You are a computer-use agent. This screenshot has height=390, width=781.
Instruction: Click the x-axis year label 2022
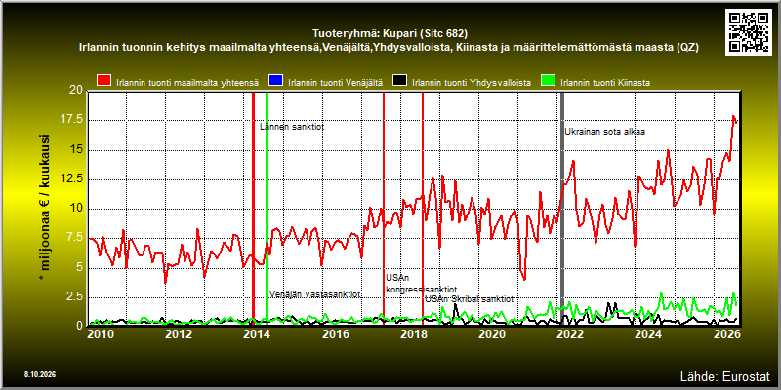tap(569, 332)
